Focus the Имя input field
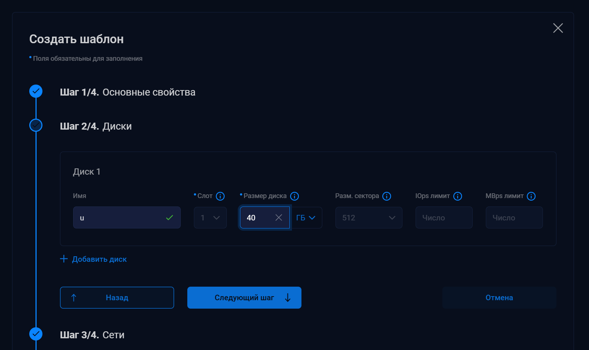The width and height of the screenshot is (589, 350). point(121,217)
